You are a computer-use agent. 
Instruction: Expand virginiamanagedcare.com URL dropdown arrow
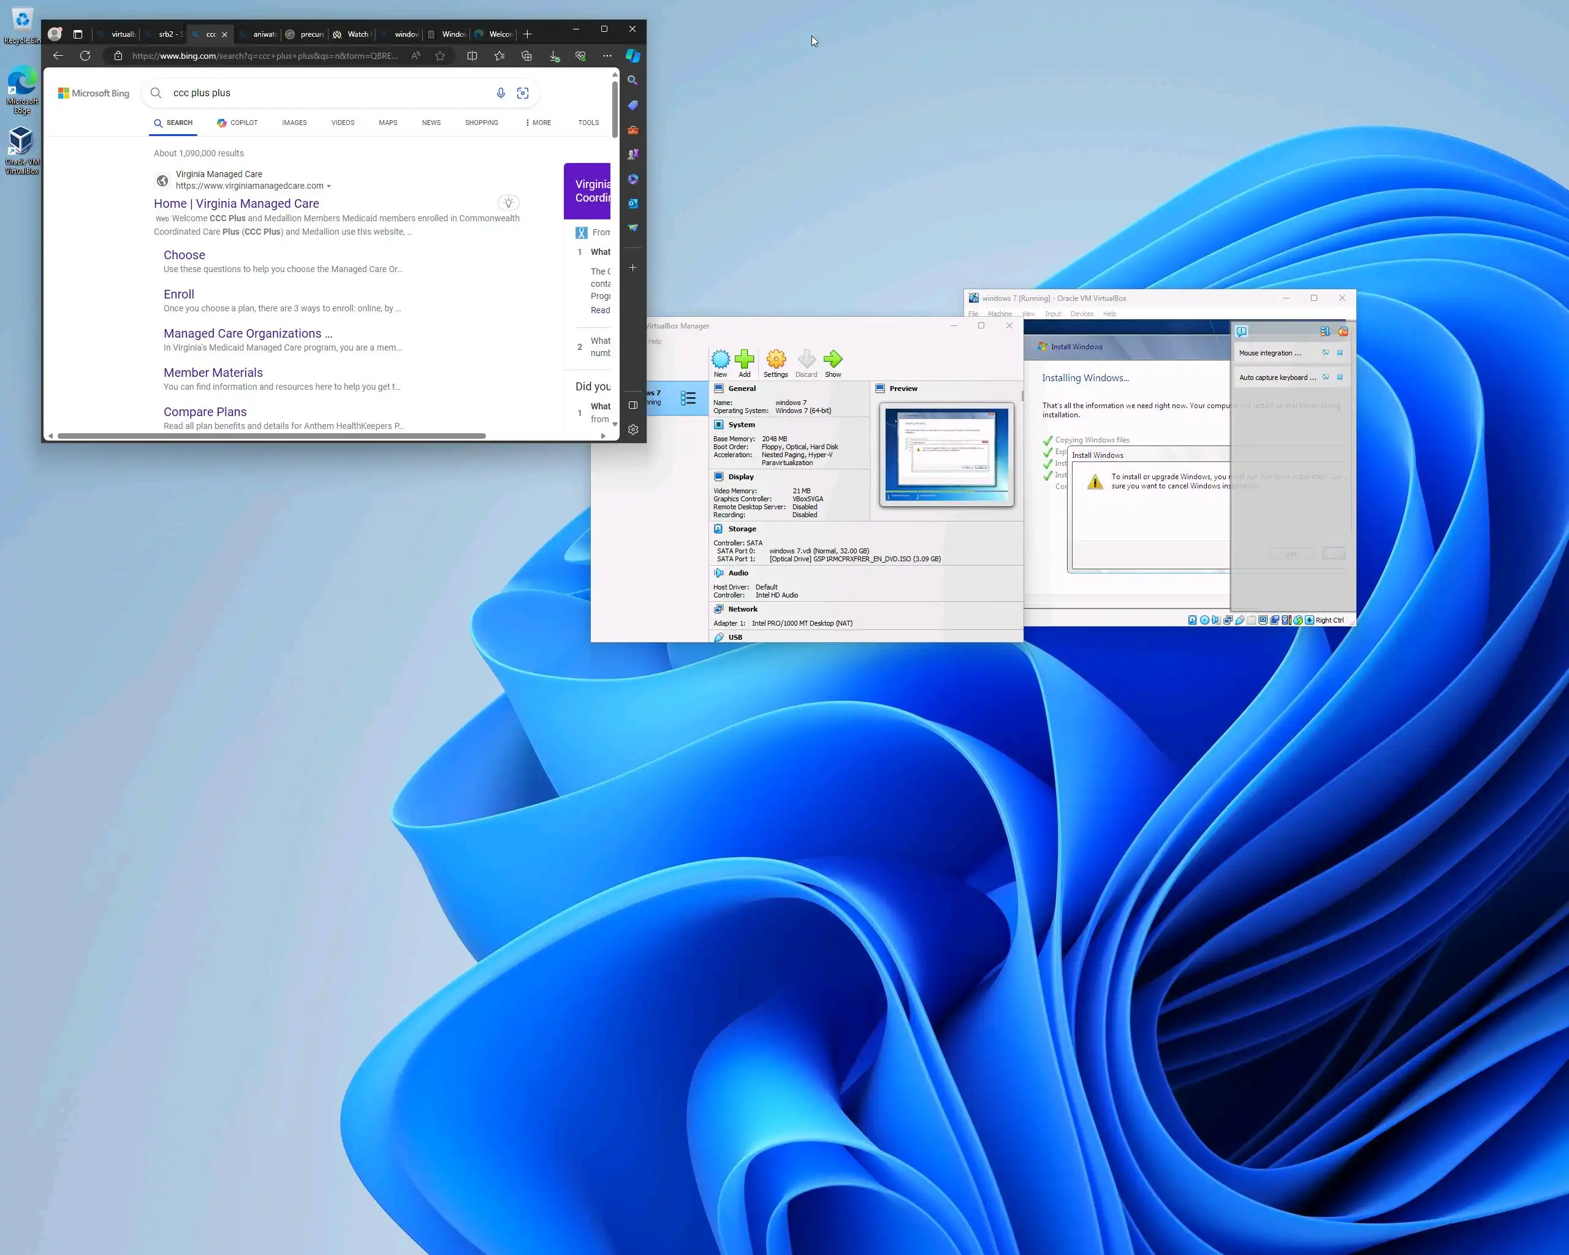point(329,186)
